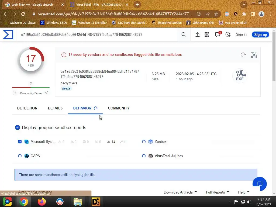Open Firefox from the taskbar
The width and height of the screenshot is (276, 207).
42,202
